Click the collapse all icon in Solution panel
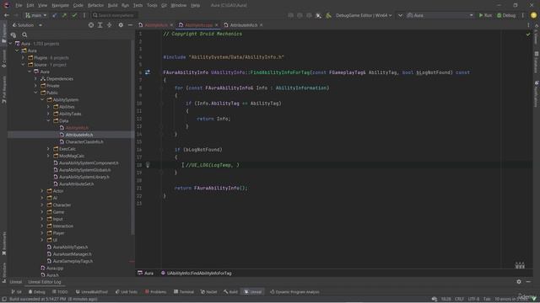This screenshot has width=540, height=303. (x=109, y=25)
